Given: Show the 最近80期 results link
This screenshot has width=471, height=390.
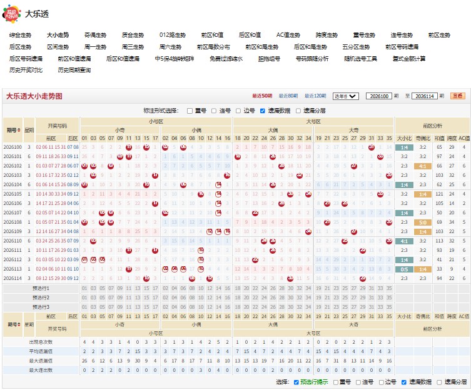Looking at the screenshot, I should click(x=288, y=96).
